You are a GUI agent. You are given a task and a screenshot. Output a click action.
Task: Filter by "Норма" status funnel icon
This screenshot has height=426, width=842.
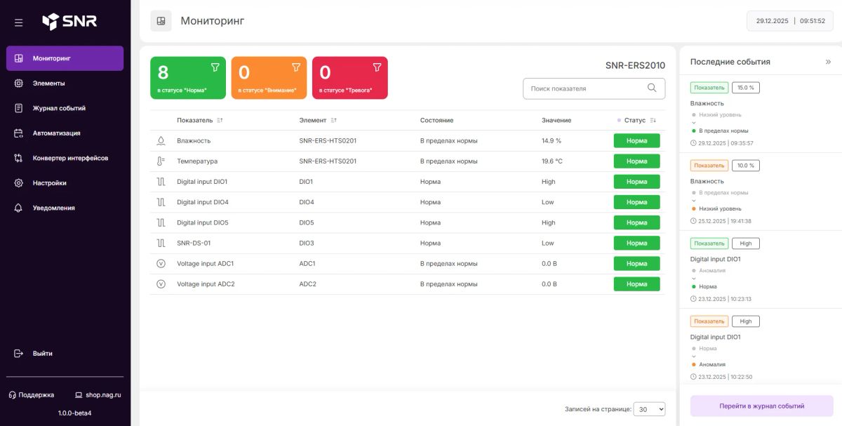pyautogui.click(x=215, y=67)
